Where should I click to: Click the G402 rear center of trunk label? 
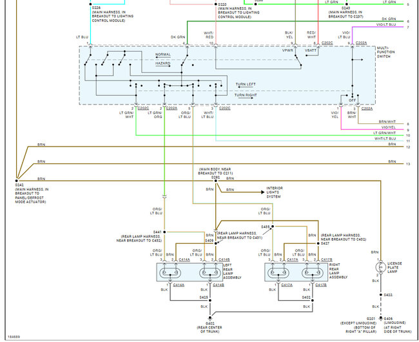pos(209,327)
